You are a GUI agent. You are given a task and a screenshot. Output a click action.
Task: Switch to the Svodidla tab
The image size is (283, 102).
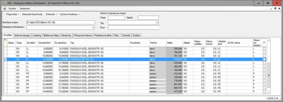pos(7,35)
